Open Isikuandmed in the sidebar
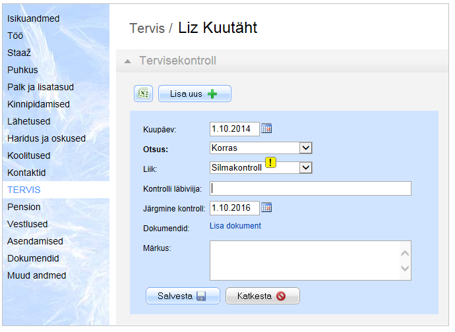This screenshot has width=455, height=332. 34,18
